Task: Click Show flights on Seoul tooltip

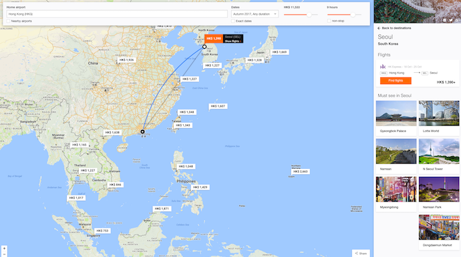Action: coord(233,41)
